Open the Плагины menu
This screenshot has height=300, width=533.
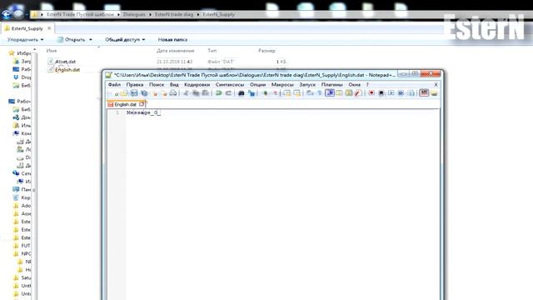pos(331,84)
